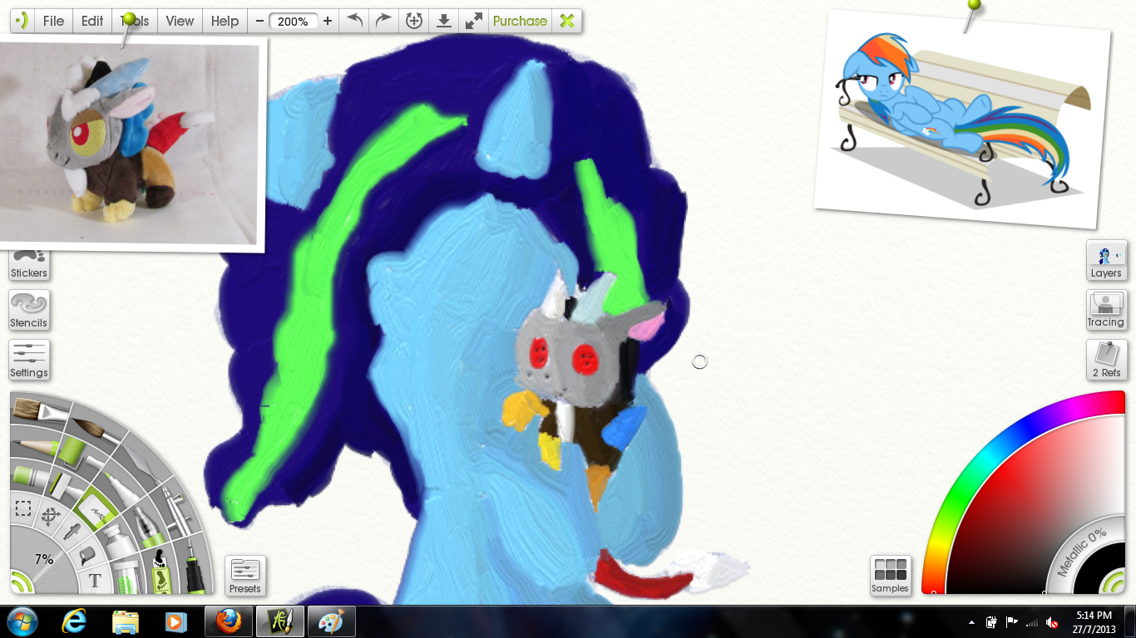Open the Help menu
1136x638 pixels.
225,21
